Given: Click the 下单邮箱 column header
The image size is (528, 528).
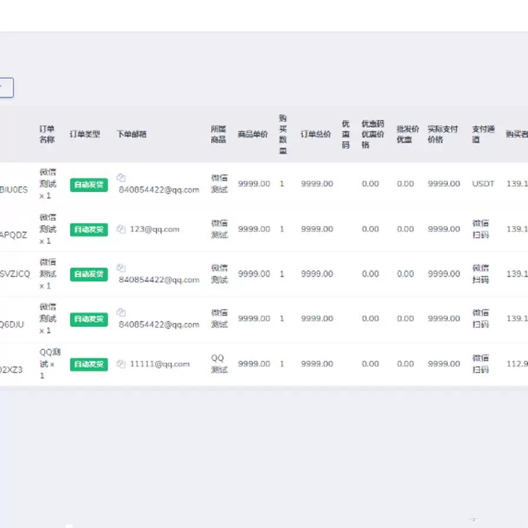Looking at the screenshot, I should click(131, 134).
